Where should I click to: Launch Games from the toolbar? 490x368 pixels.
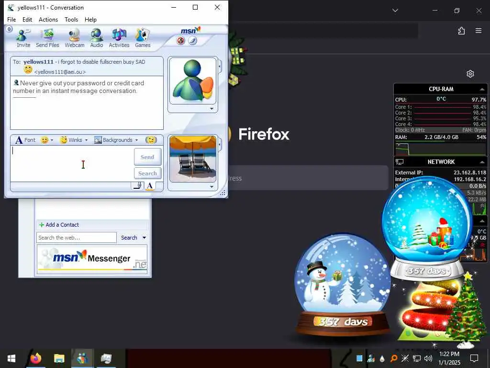[x=143, y=37]
